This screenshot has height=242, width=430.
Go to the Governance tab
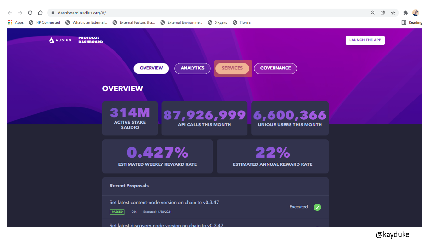[x=275, y=68]
